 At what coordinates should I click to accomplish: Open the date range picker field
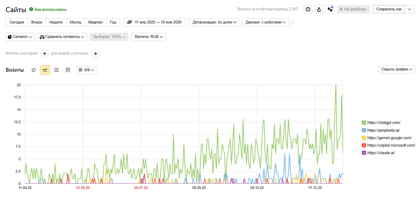154,22
